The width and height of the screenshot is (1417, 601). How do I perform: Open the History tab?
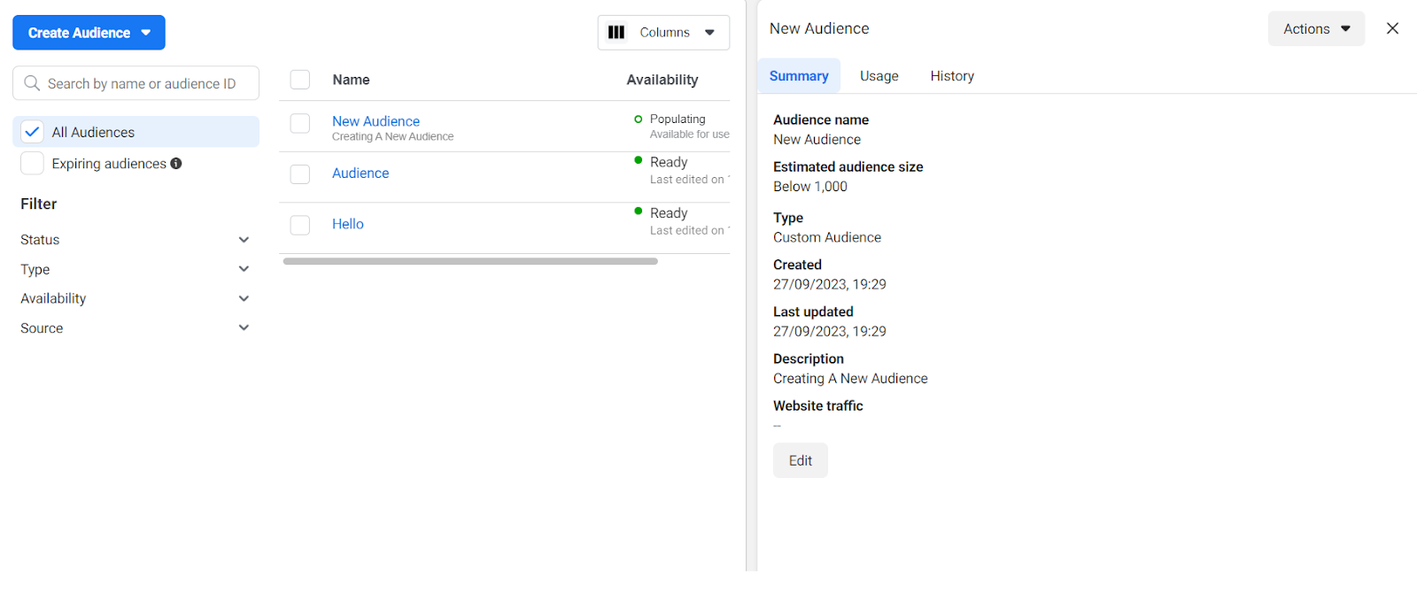click(x=952, y=76)
